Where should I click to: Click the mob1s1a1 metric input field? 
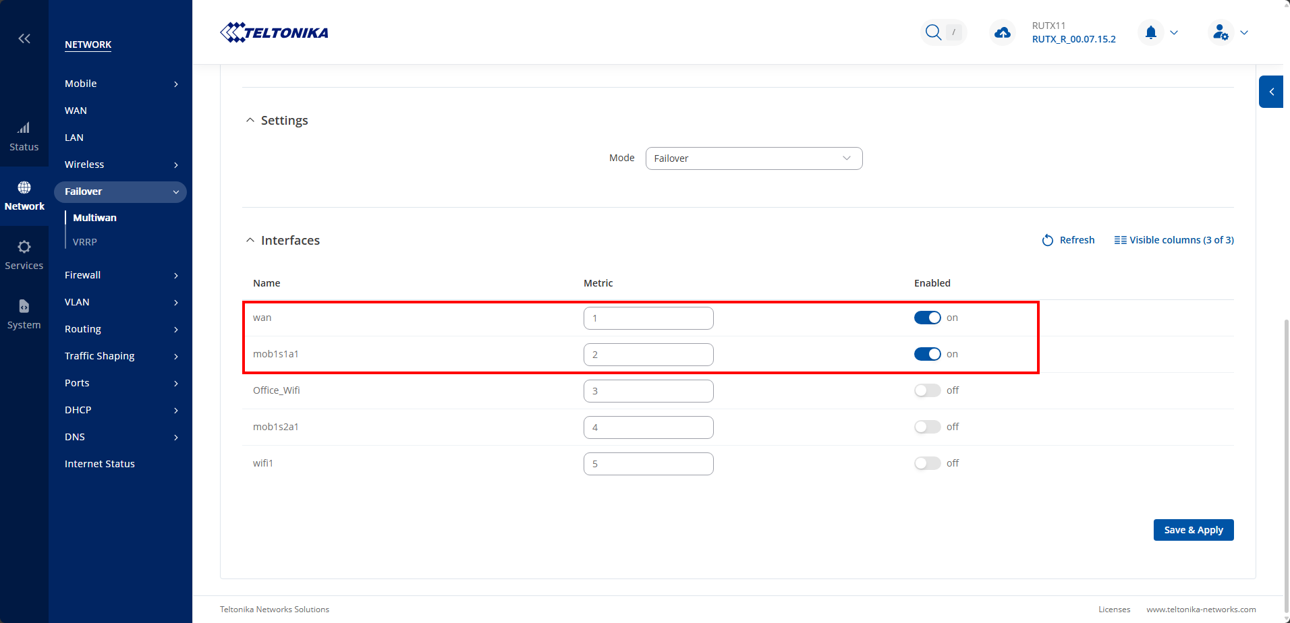pos(648,355)
